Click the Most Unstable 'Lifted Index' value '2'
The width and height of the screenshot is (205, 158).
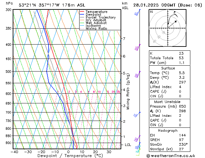(x=180, y=116)
